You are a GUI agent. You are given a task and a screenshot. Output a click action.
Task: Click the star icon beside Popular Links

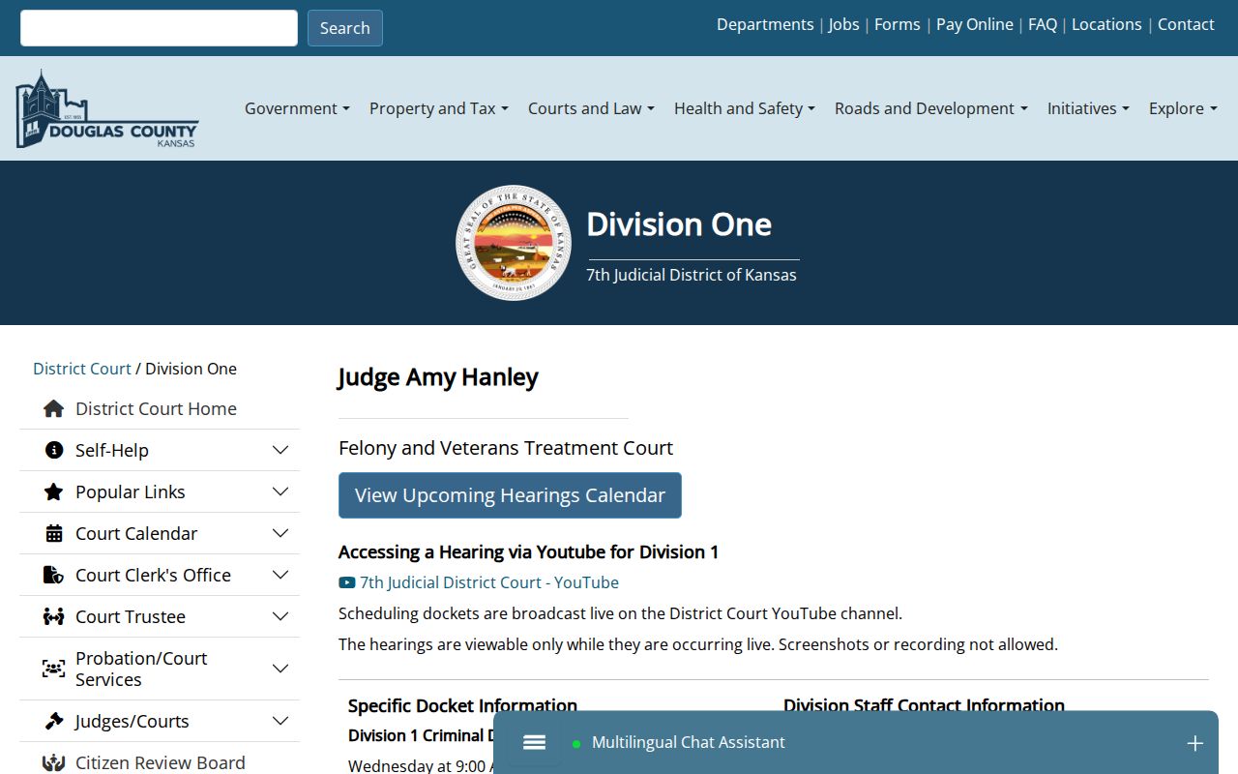coord(54,491)
